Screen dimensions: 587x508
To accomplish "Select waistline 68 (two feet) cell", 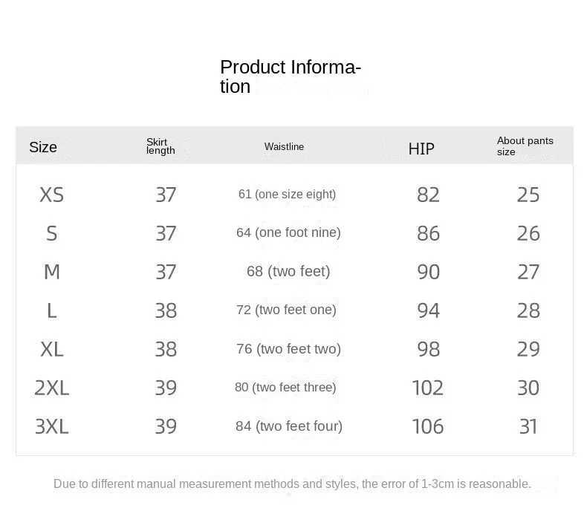I will (x=288, y=271).
